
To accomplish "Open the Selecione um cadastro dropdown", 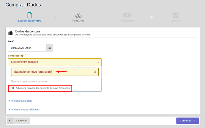I will [55, 62].
